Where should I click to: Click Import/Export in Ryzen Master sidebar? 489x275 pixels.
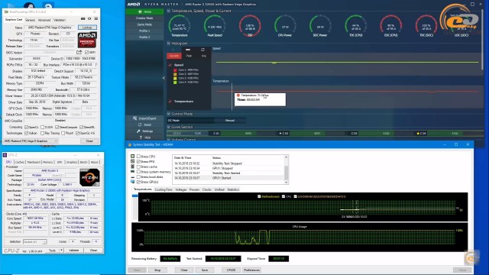point(144,118)
